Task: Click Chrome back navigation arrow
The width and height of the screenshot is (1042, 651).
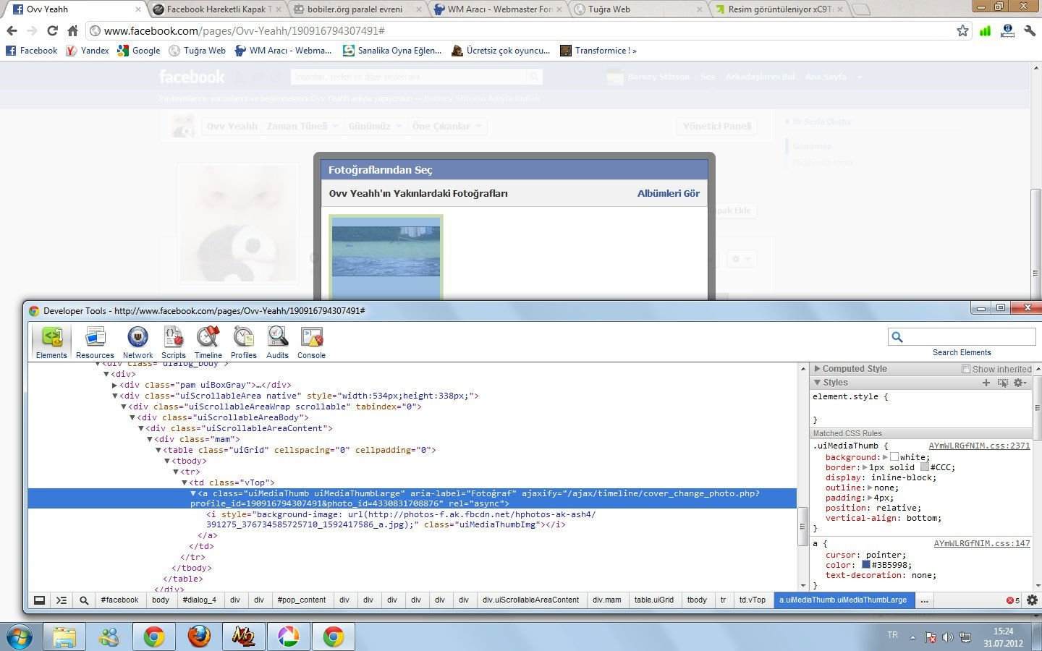Action: coord(12,30)
